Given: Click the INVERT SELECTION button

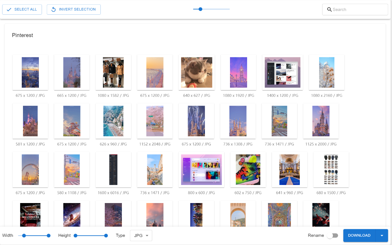Looking at the screenshot, I should point(74,9).
